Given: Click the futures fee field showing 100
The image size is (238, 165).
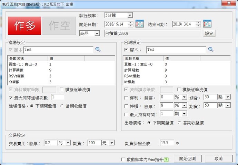Looking at the screenshot, I should coord(94,143).
